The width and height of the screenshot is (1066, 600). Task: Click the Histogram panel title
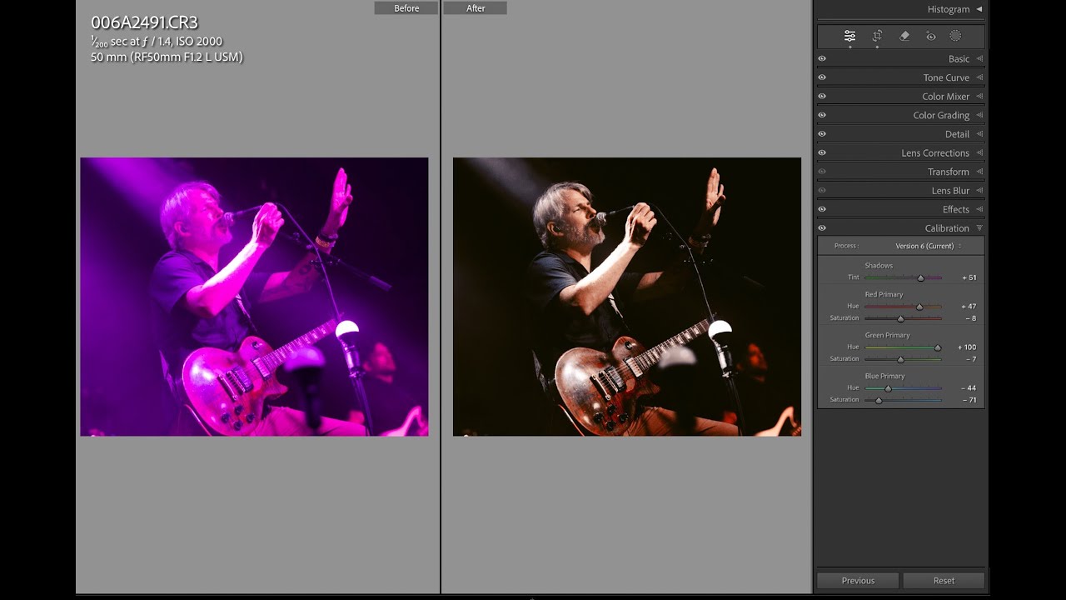[x=949, y=9]
